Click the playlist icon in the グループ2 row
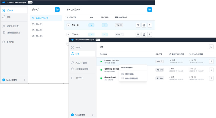The image size is (216, 118). (138, 34)
